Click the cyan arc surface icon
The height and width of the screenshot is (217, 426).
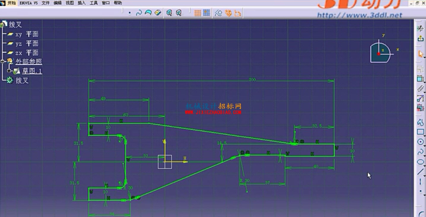point(148,13)
